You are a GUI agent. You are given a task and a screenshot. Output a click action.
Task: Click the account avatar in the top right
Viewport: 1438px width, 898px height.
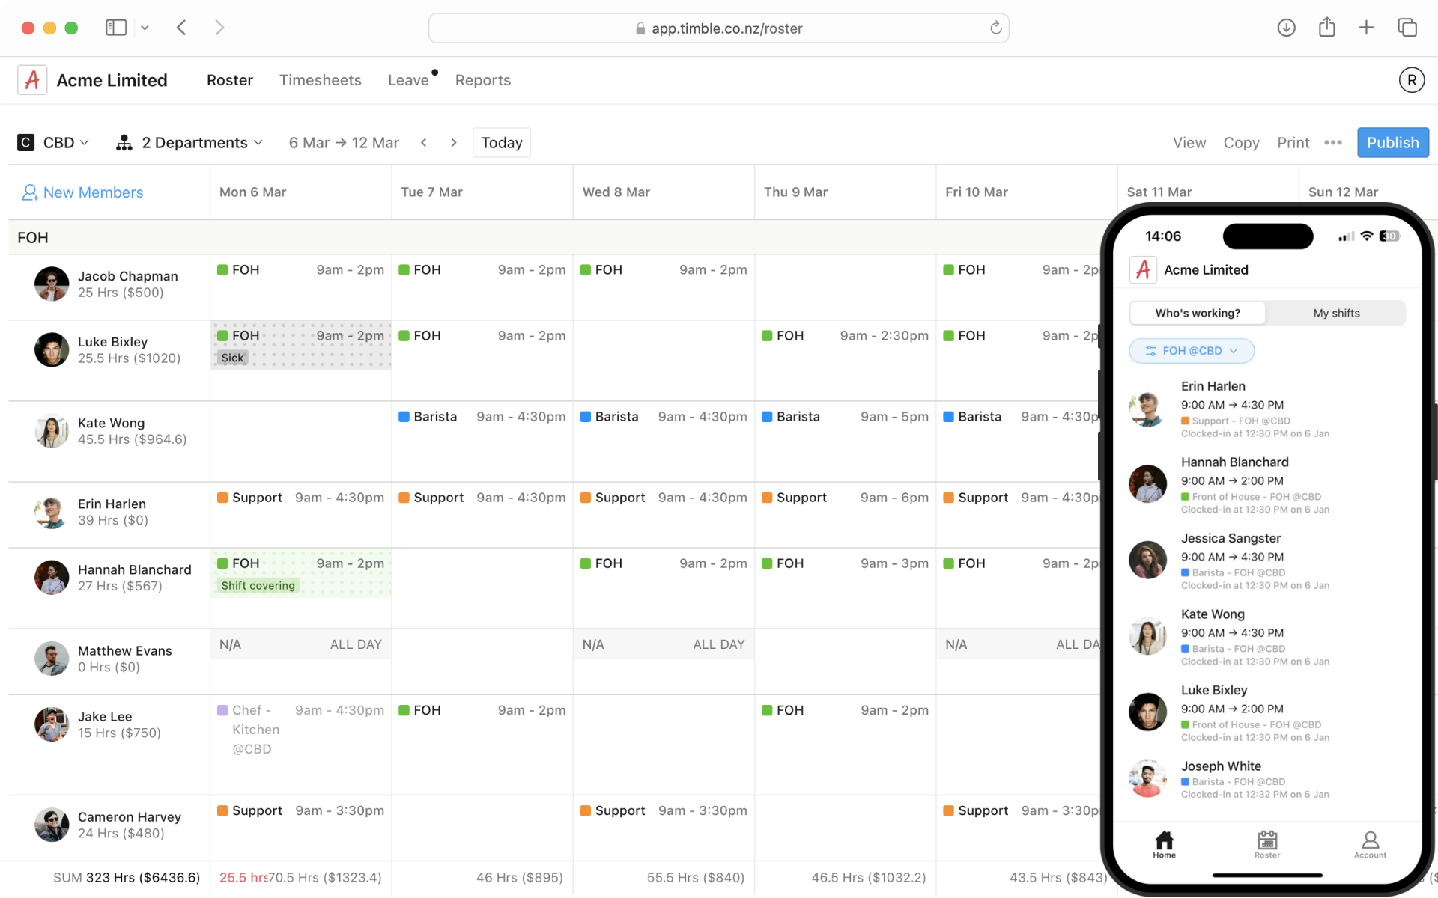(1411, 80)
